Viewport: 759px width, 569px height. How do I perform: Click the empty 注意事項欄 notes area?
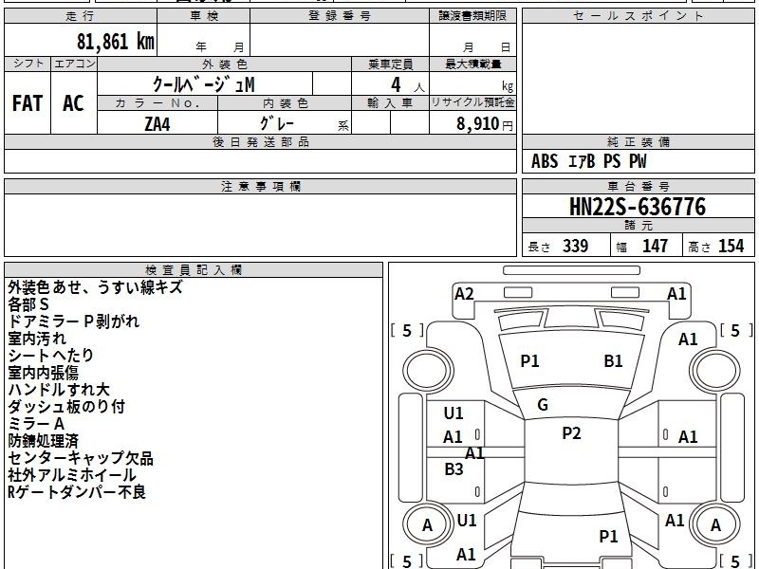[260, 225]
